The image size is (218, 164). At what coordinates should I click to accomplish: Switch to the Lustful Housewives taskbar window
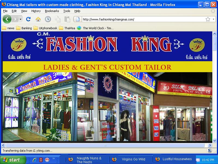click(174, 159)
